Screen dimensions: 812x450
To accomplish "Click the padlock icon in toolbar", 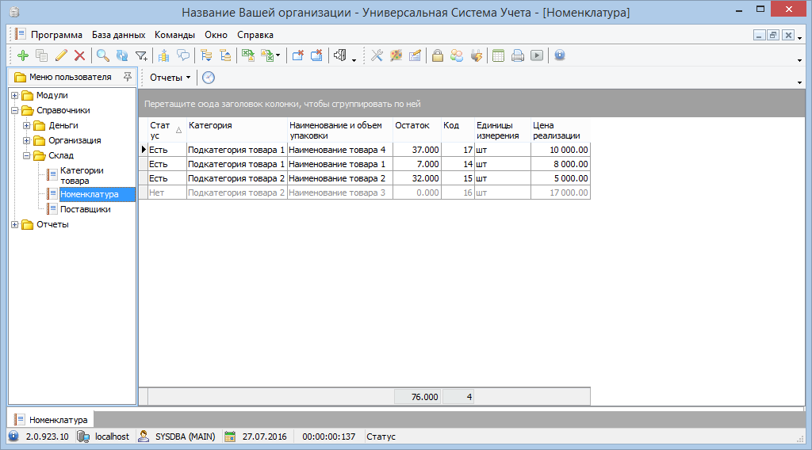I will [x=437, y=55].
